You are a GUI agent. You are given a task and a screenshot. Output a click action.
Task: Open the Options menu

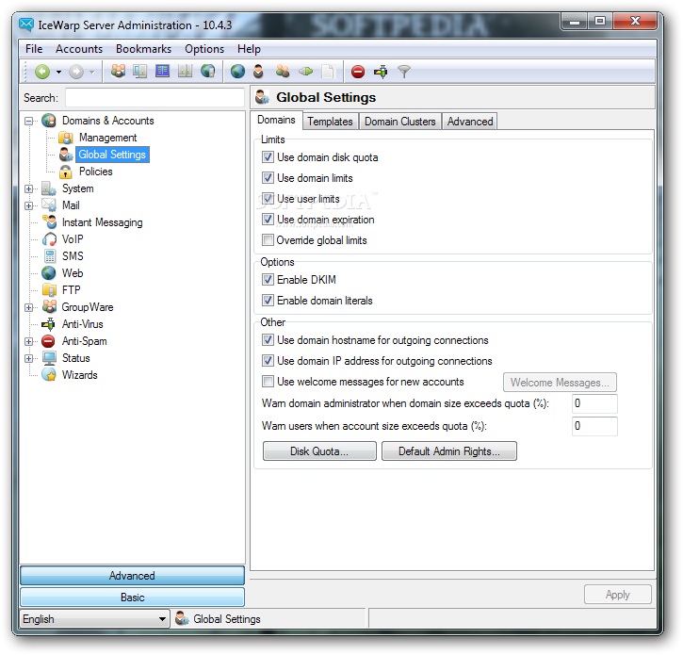(x=204, y=49)
